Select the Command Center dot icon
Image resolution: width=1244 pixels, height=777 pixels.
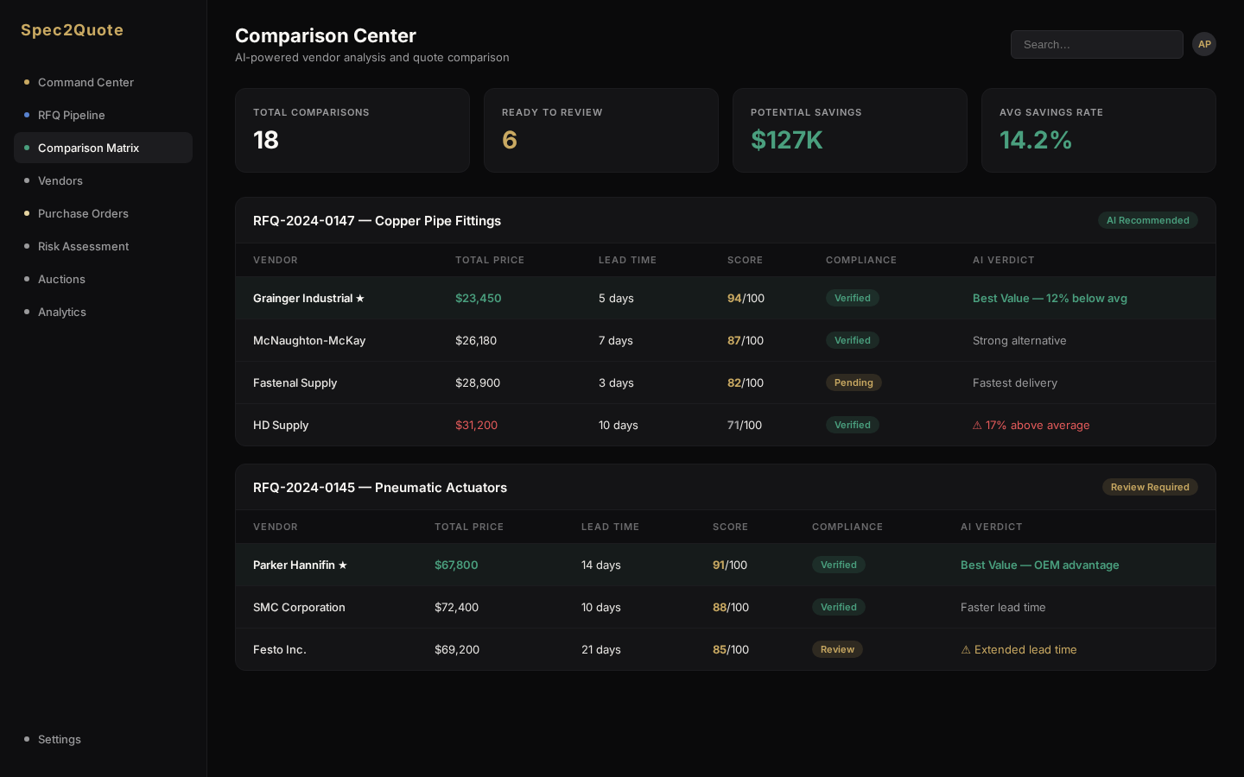[27, 82]
